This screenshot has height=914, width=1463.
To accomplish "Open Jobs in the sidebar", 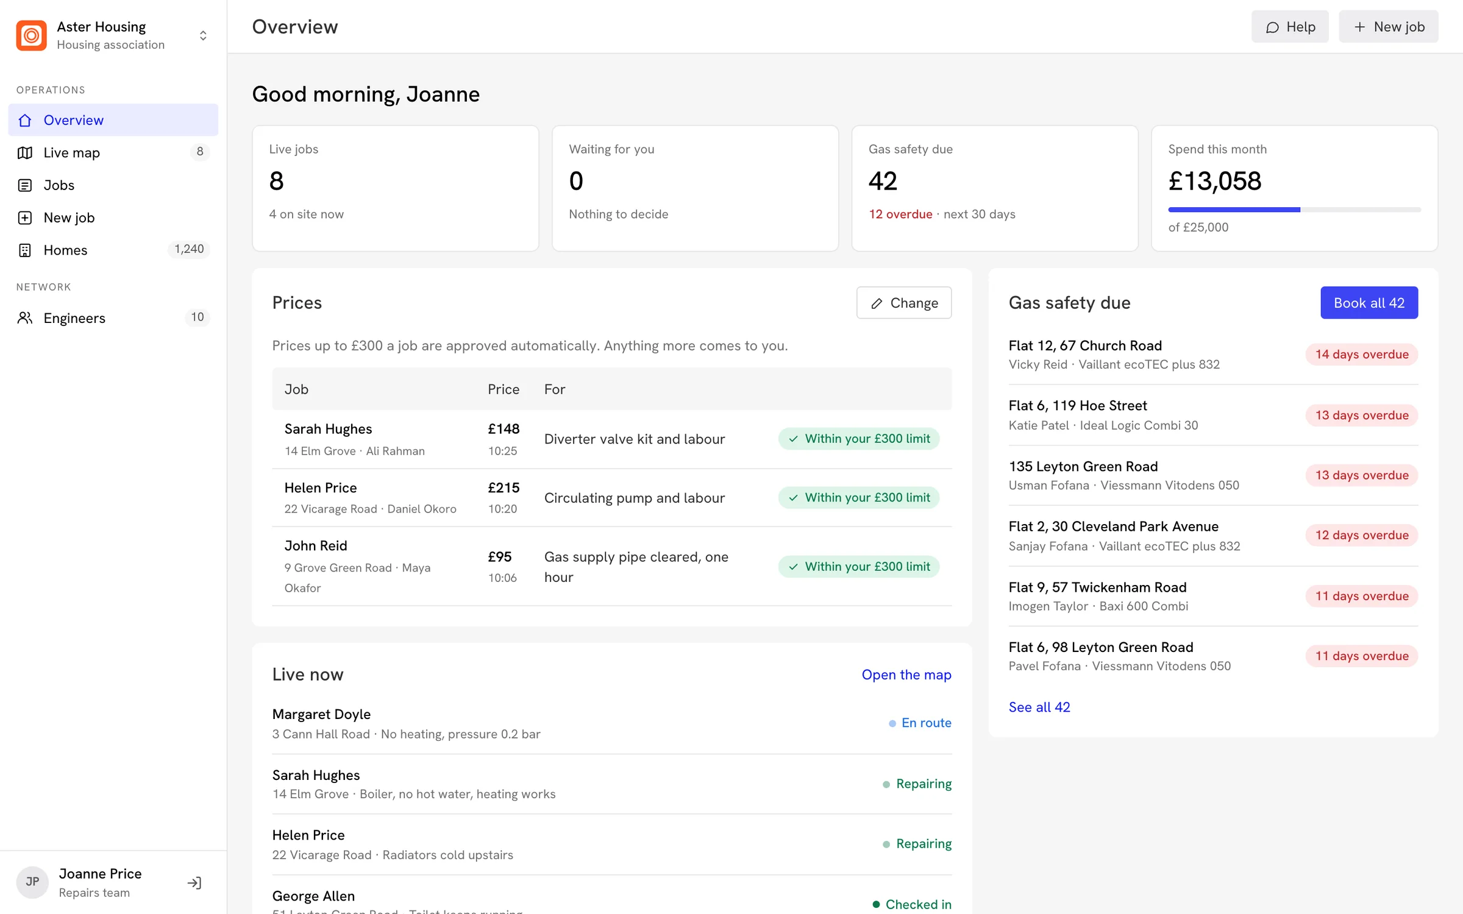I will pos(113,185).
